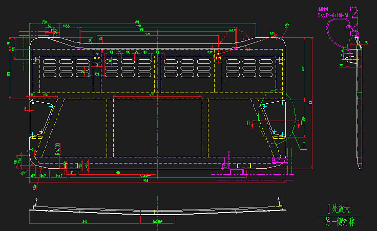
Task: Click the 144.7 dimension value
Action: click(x=59, y=176)
